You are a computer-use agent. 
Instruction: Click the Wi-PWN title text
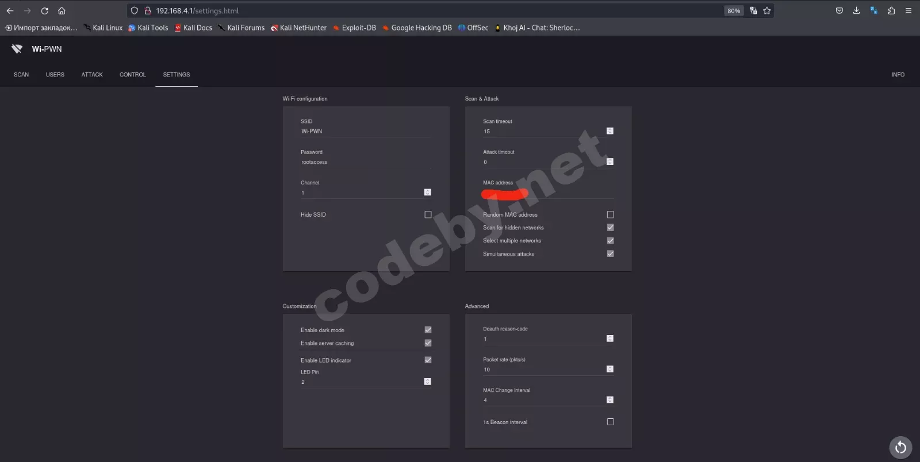47,49
